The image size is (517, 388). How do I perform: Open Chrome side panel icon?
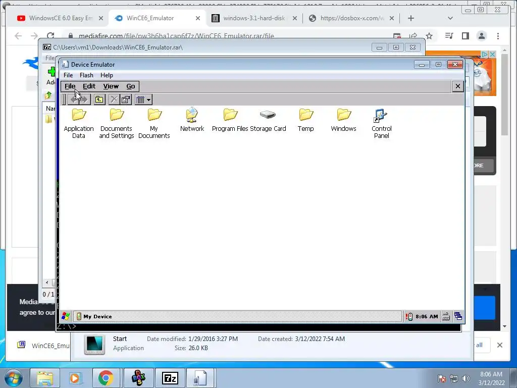(465, 36)
